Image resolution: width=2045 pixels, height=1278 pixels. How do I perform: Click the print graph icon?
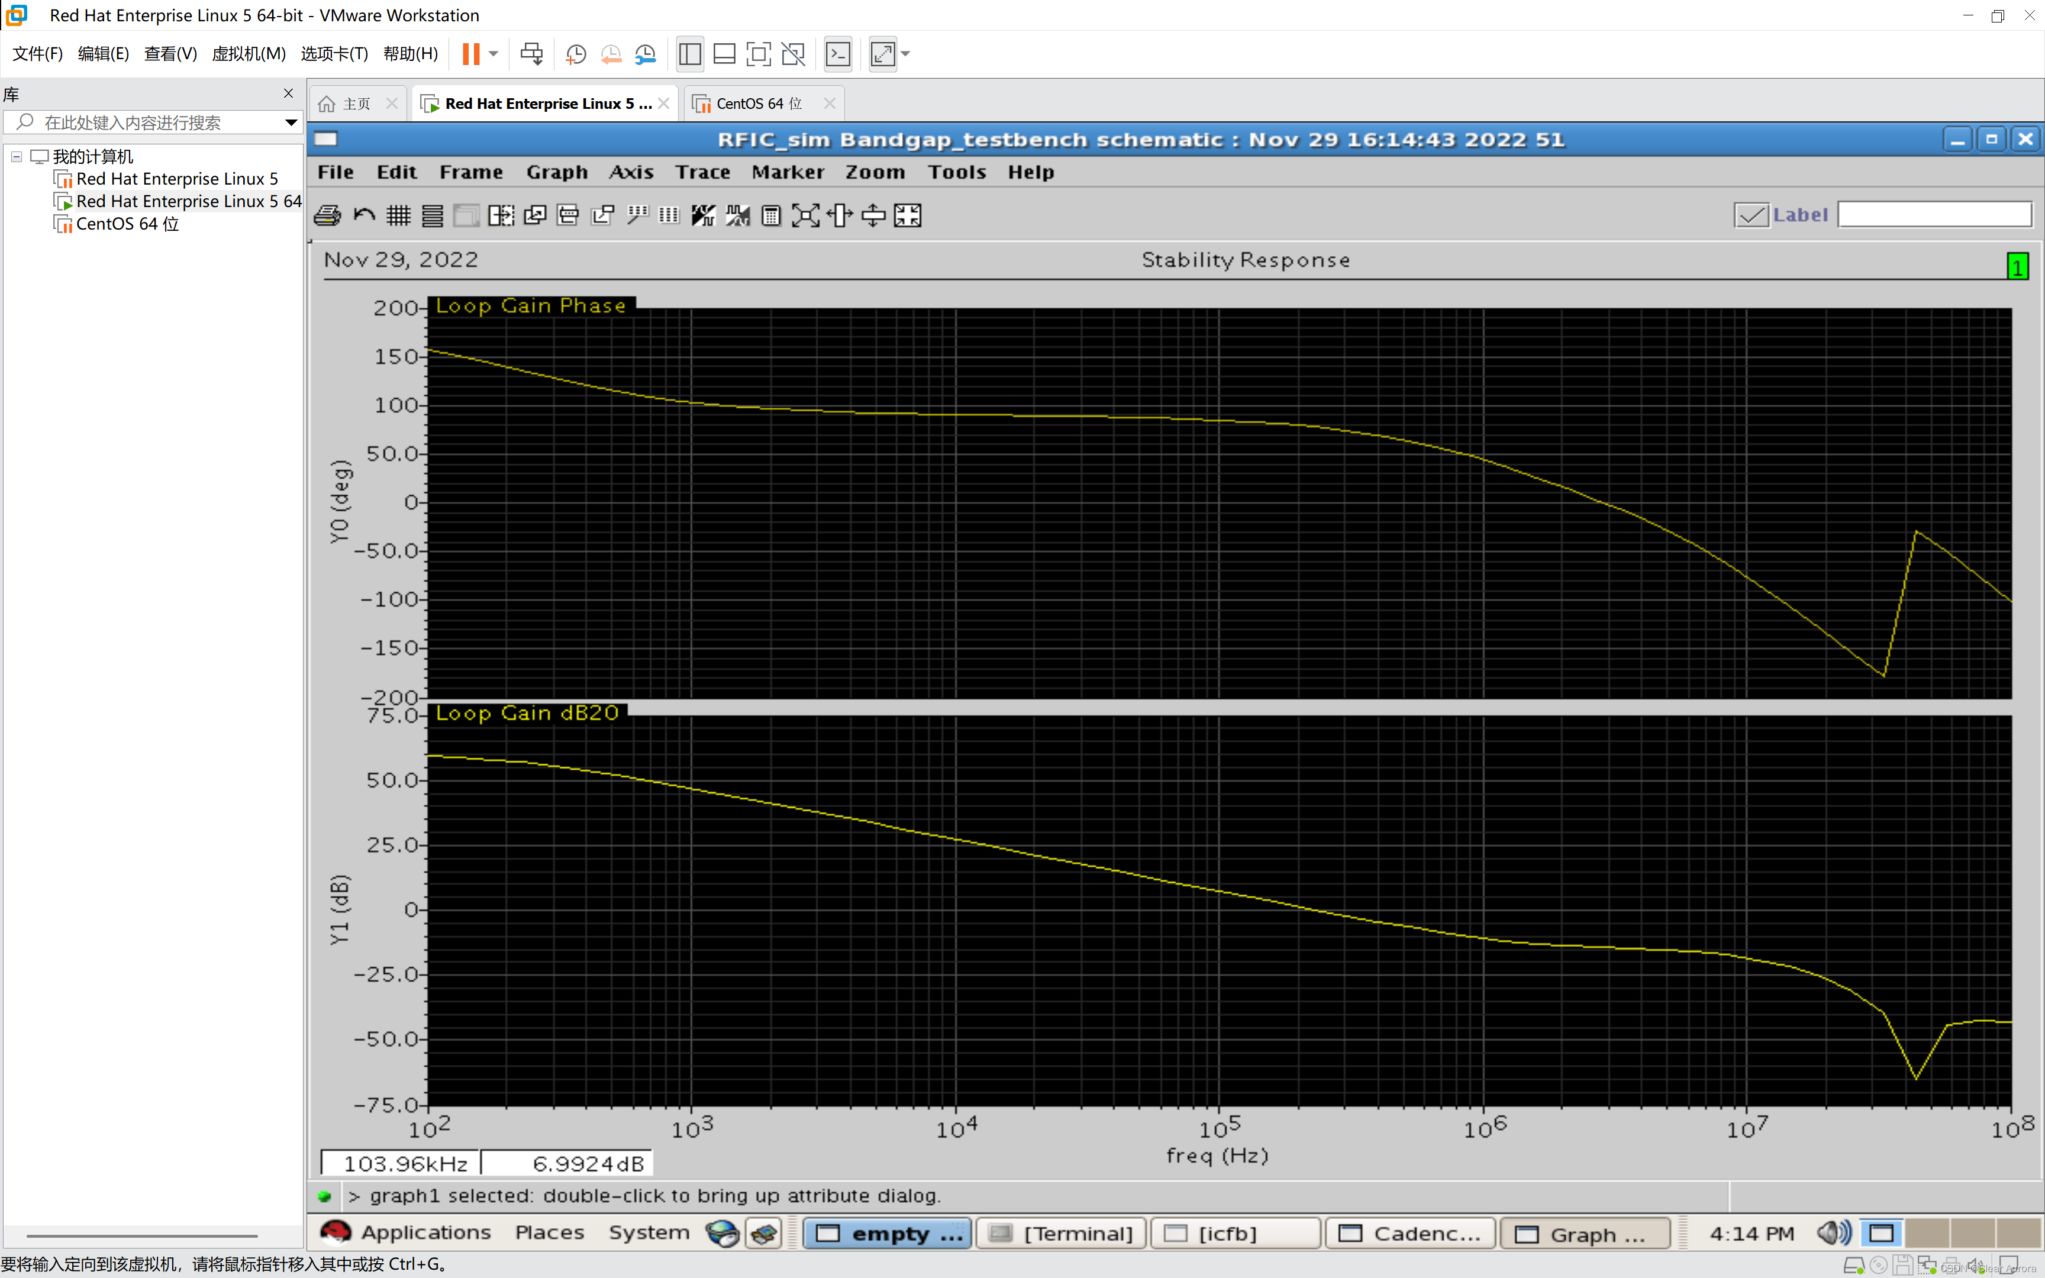click(327, 215)
